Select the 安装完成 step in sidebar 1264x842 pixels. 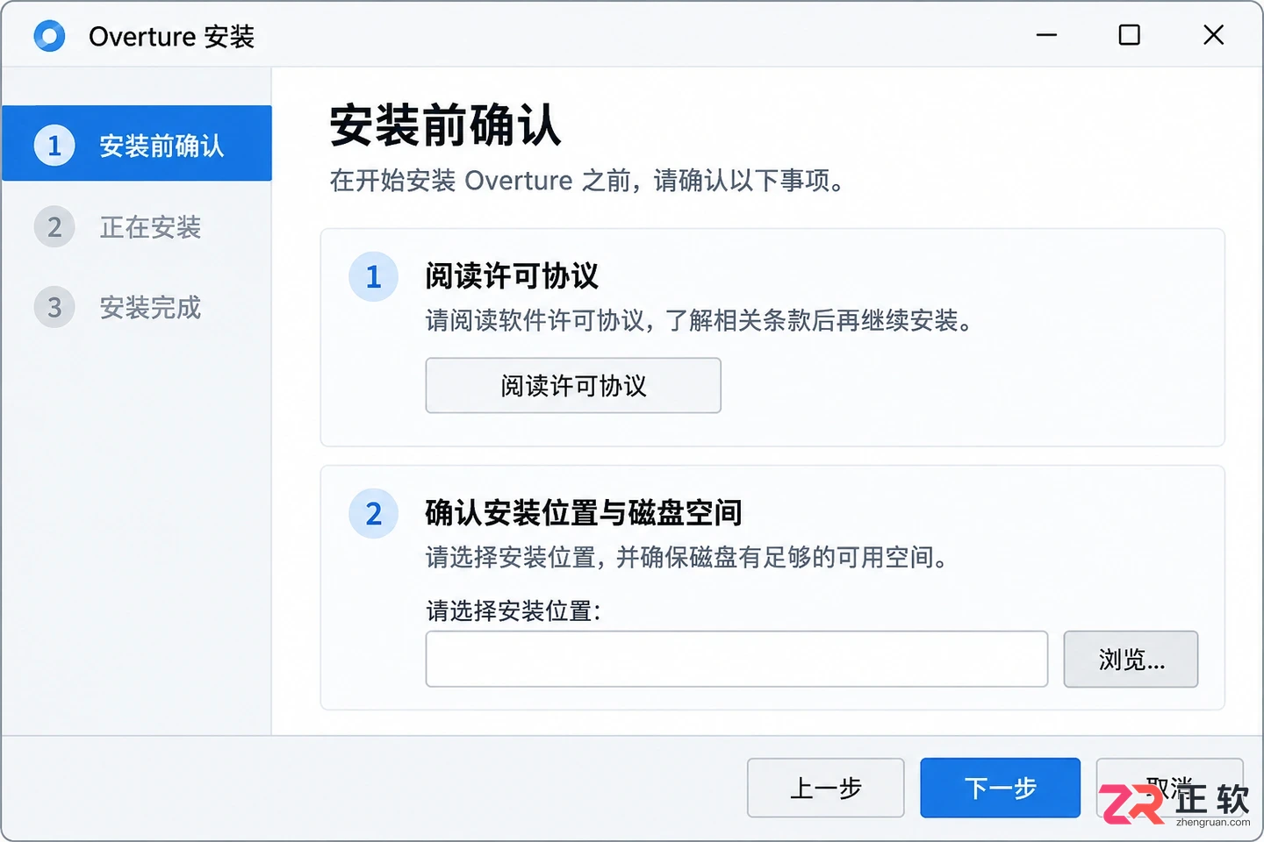pos(137,308)
